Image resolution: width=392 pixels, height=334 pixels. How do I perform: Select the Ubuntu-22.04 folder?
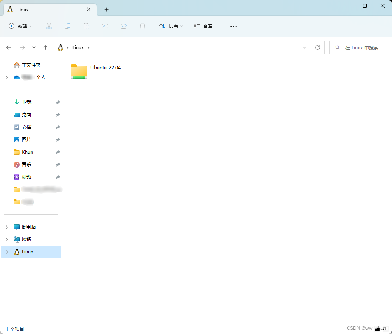(x=96, y=72)
